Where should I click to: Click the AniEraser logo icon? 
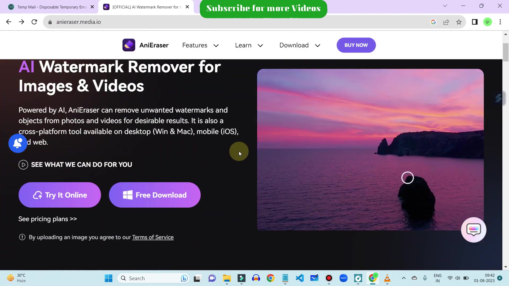[129, 45]
